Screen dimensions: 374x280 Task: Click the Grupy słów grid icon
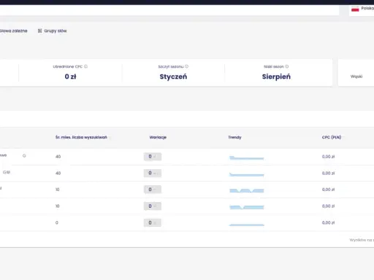(39, 31)
